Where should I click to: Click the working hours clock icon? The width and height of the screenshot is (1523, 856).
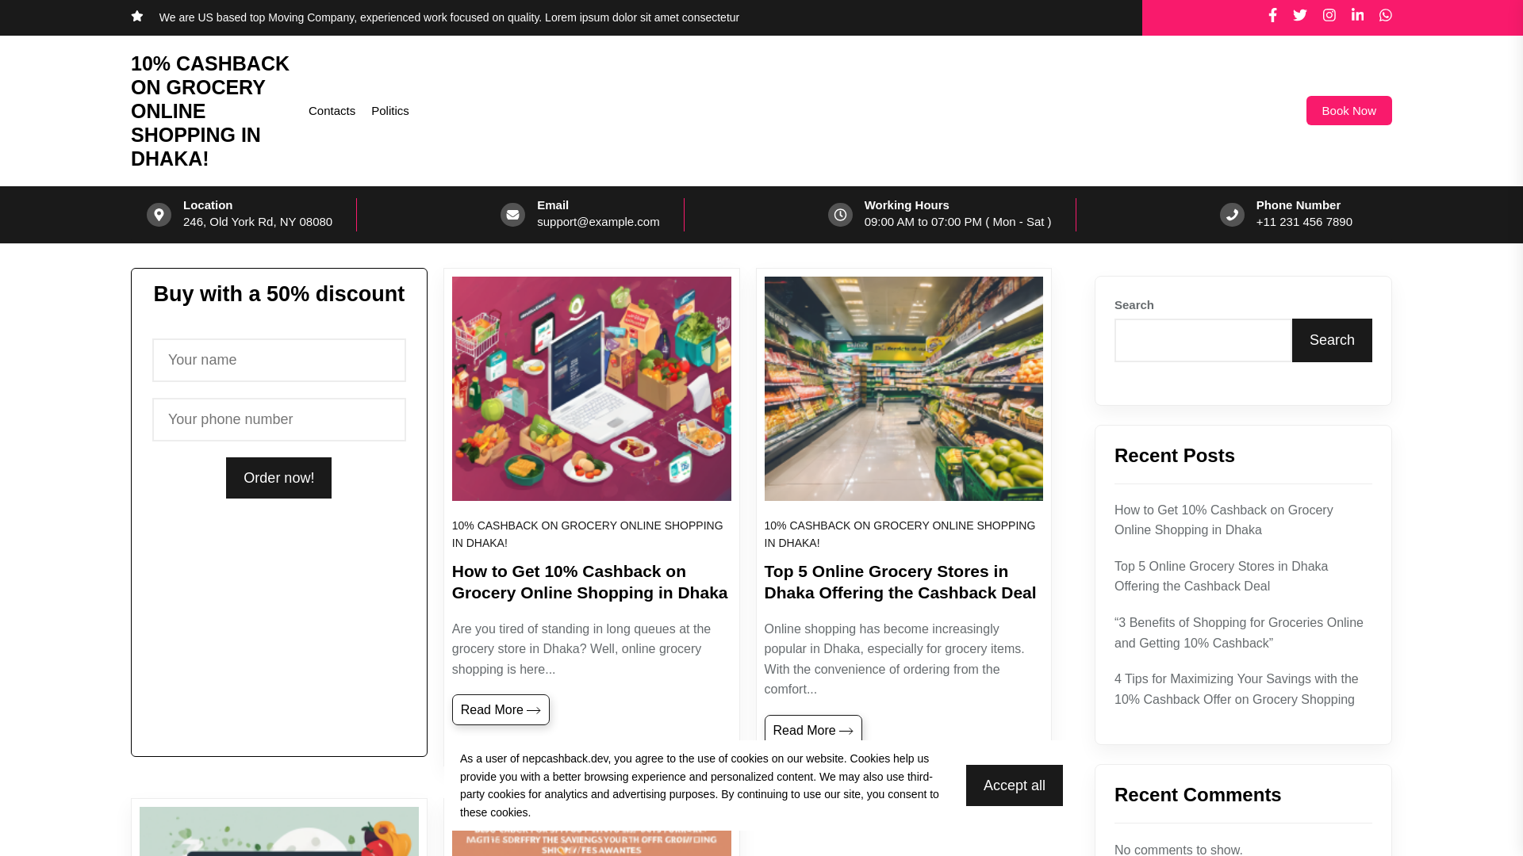840,215
